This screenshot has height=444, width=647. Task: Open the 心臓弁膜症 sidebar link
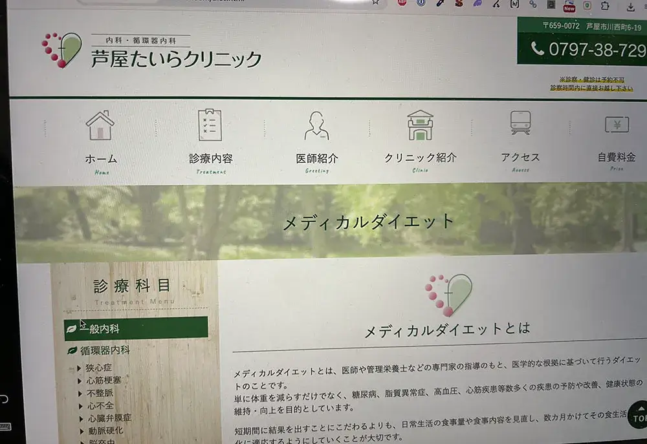[x=109, y=418]
